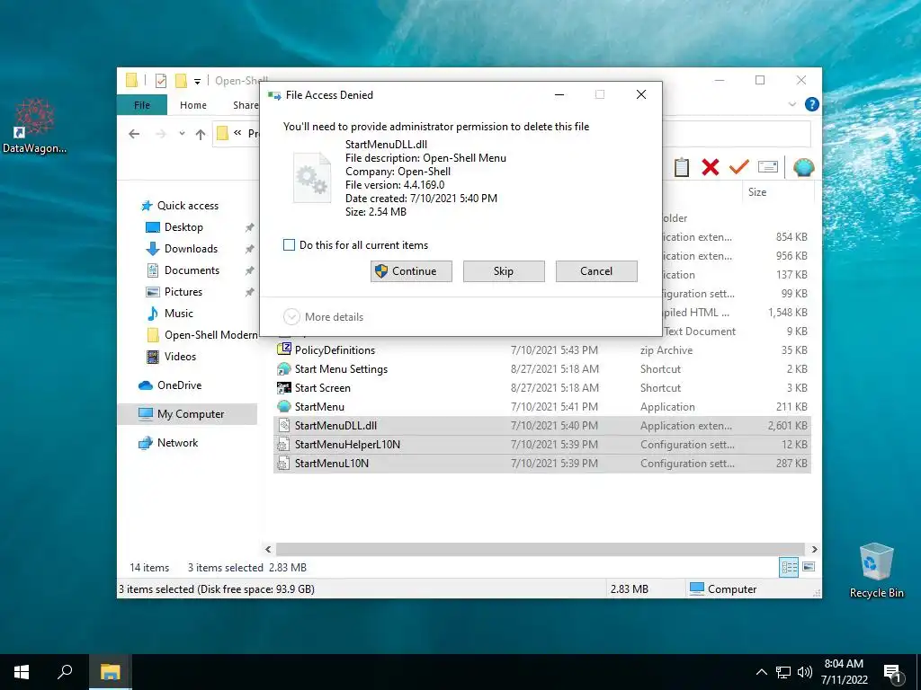Click the taskbar clock 8:04 AM

point(844,664)
